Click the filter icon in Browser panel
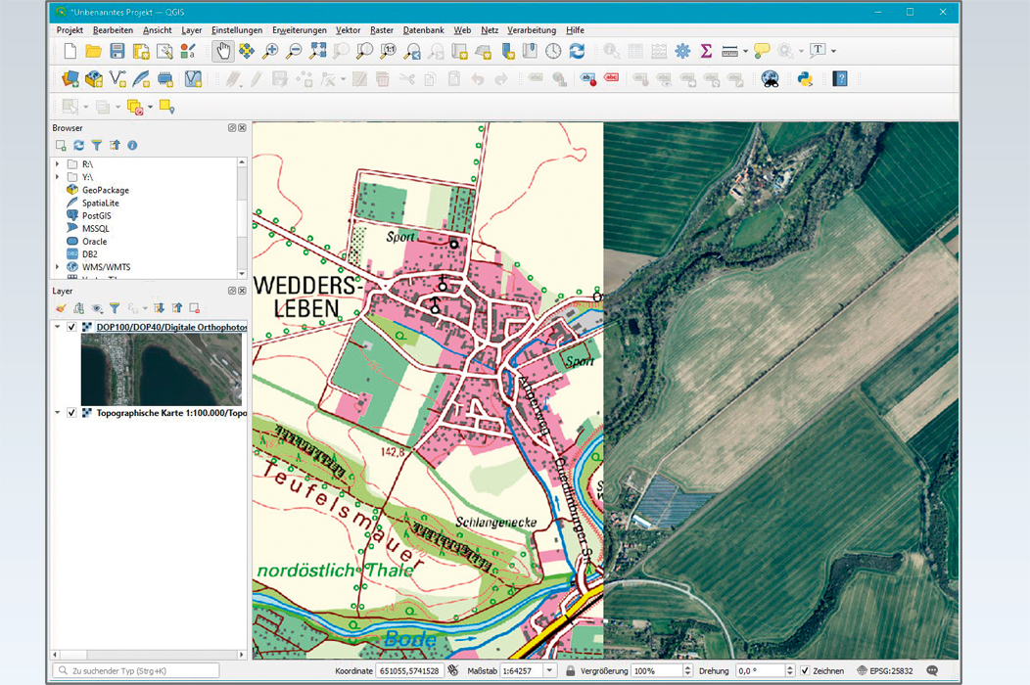Viewport: 1030px width, 685px height. pyautogui.click(x=97, y=145)
